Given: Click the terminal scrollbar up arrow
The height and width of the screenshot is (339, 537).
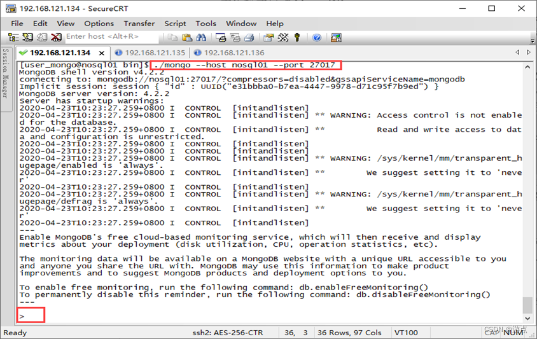Looking at the screenshot, I should click(x=527, y=67).
